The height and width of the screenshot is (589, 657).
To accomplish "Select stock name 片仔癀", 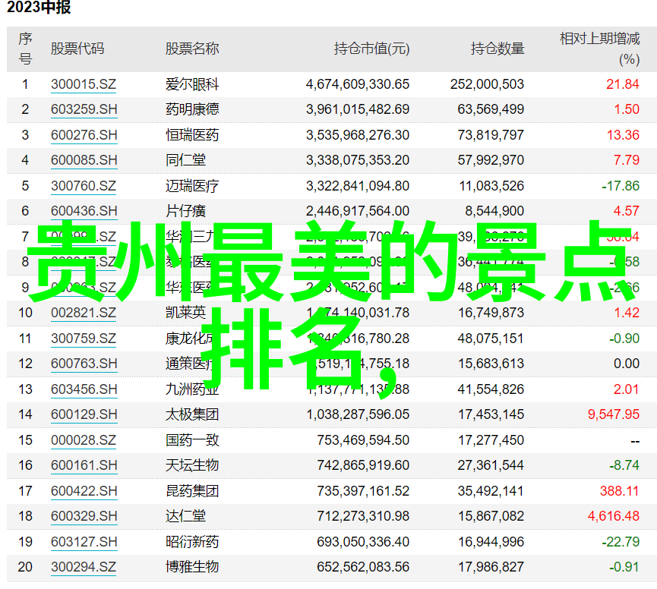I will pos(185,211).
